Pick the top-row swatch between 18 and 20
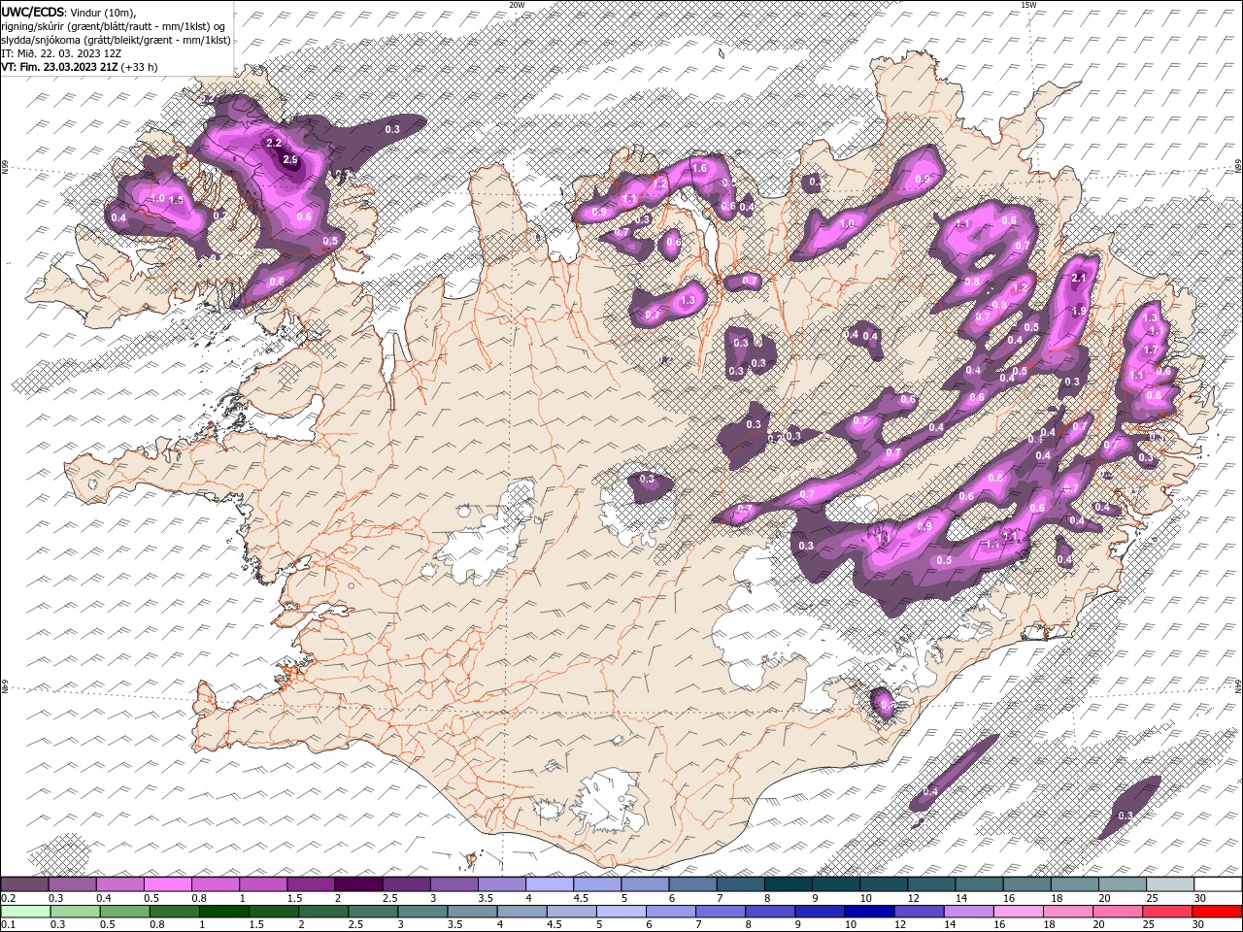Screen dimensions: 1243x932 1075,883
